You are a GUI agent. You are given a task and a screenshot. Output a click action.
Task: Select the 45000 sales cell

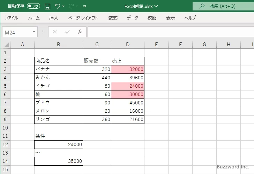point(128,103)
